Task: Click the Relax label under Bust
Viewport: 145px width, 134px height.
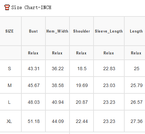Action: [x=33, y=53]
